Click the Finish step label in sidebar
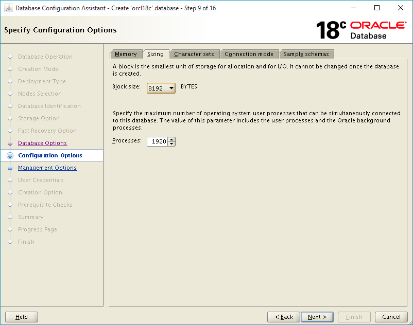 [26, 242]
